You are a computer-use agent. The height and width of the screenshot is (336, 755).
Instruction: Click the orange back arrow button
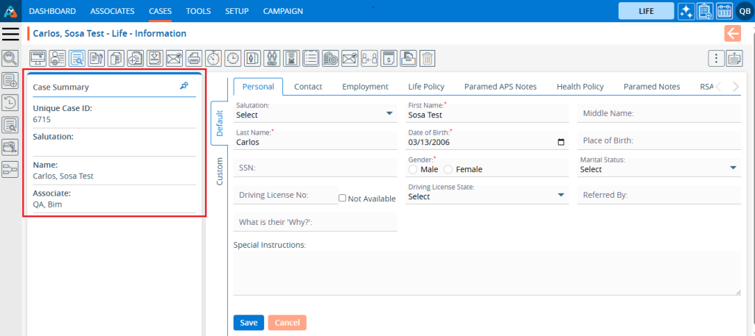732,33
